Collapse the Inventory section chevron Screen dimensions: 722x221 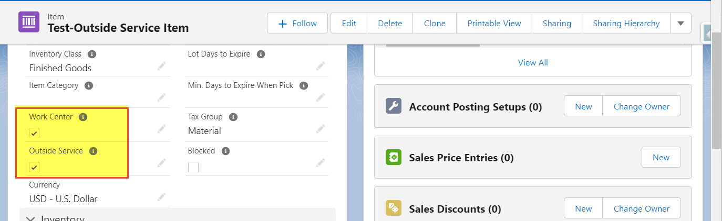(x=30, y=218)
